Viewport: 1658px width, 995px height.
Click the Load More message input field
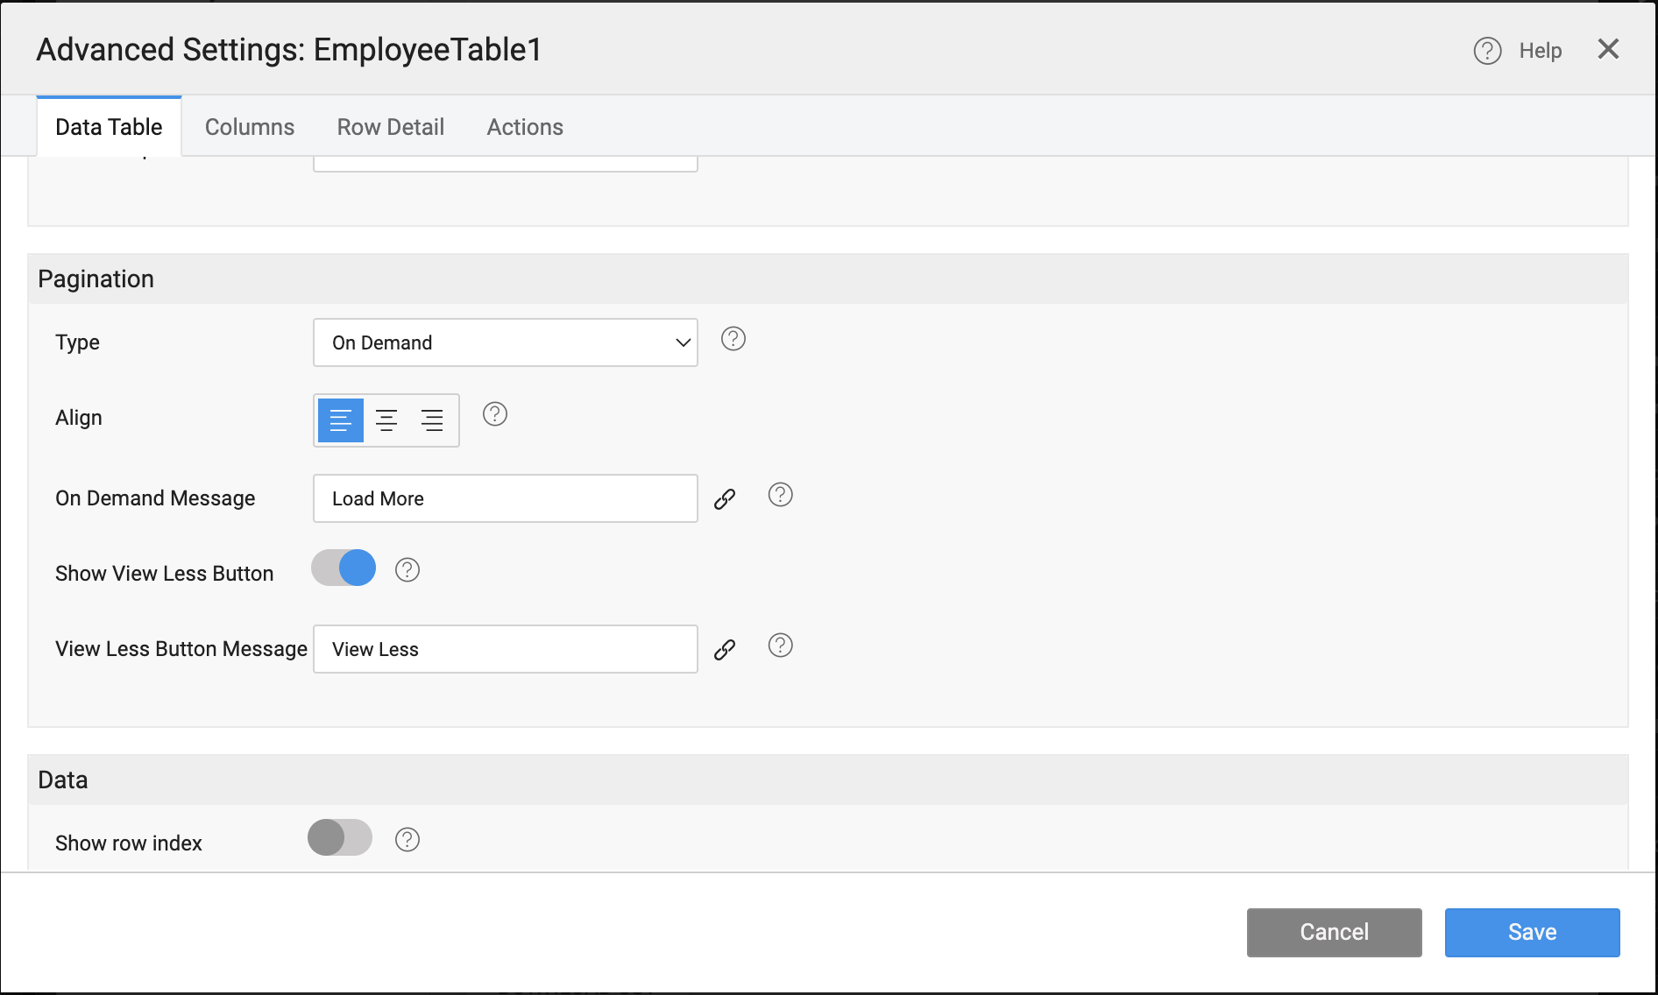pyautogui.click(x=505, y=498)
